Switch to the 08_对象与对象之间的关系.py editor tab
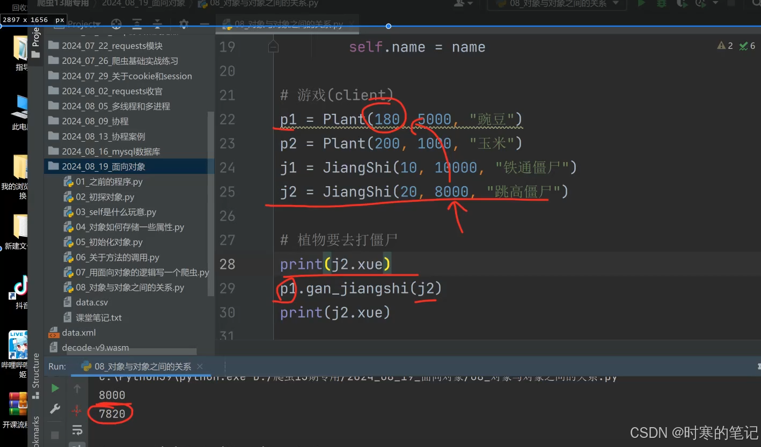 [x=287, y=25]
